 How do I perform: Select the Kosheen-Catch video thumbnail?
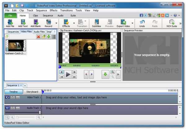click(16, 46)
